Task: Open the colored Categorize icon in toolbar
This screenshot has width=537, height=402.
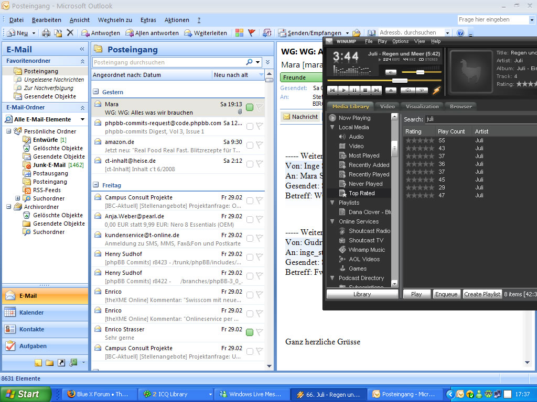Action: (x=240, y=33)
